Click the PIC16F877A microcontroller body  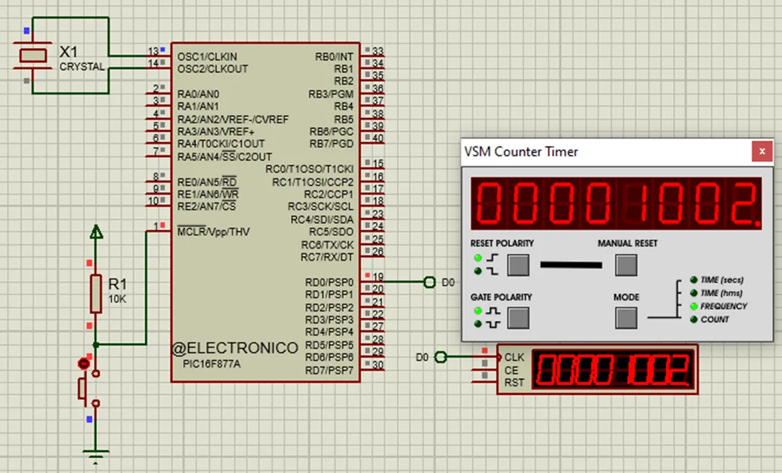click(265, 211)
